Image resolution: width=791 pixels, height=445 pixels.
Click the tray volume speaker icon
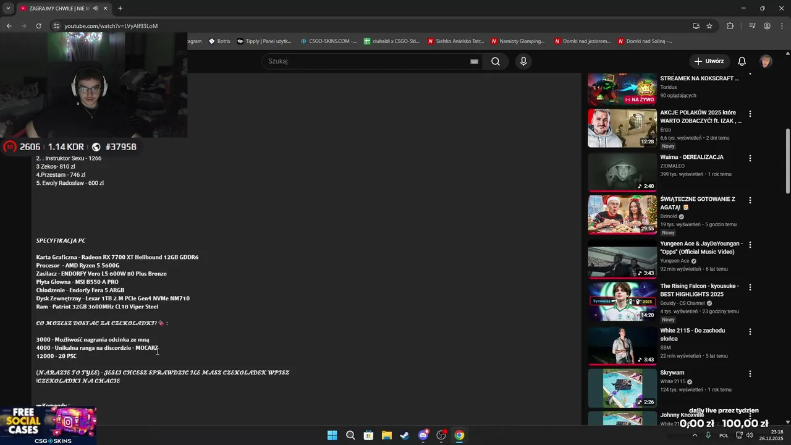(749, 435)
